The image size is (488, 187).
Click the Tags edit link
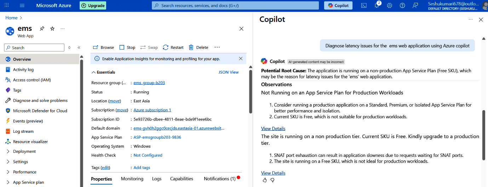(105, 168)
